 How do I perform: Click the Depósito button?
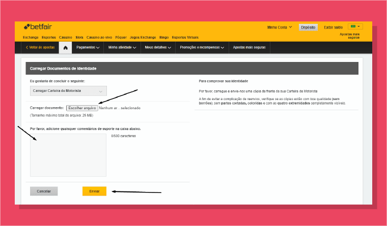tap(308, 27)
